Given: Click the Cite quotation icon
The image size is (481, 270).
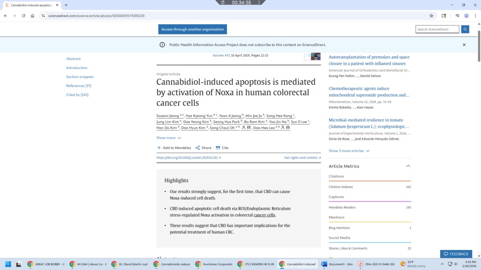Looking at the screenshot, I should [218, 148].
